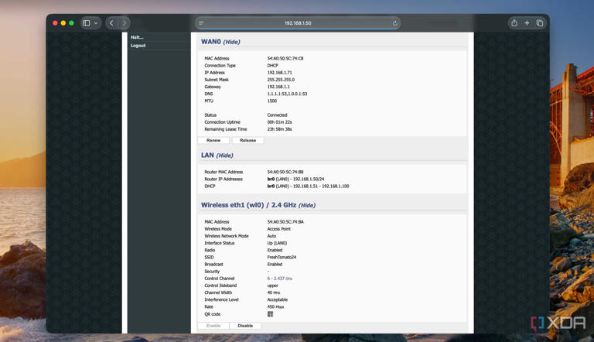Collapse the LAN section with Hide
This screenshot has width=594, height=342.
[x=224, y=156]
